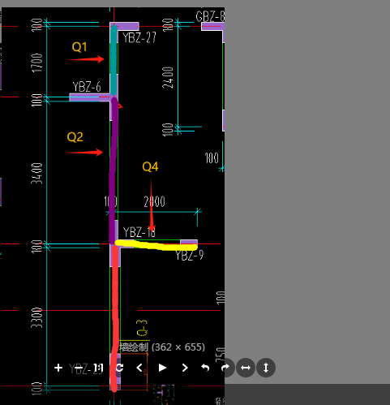Go to the next image
The image size is (390, 405).
pos(185,368)
